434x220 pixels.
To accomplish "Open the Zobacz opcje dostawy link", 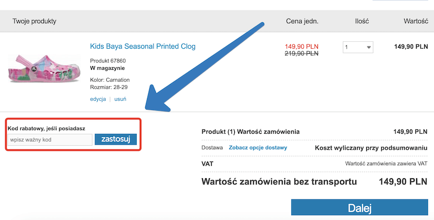I will tap(258, 147).
